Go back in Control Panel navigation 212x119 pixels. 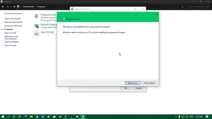[x=3, y=7]
